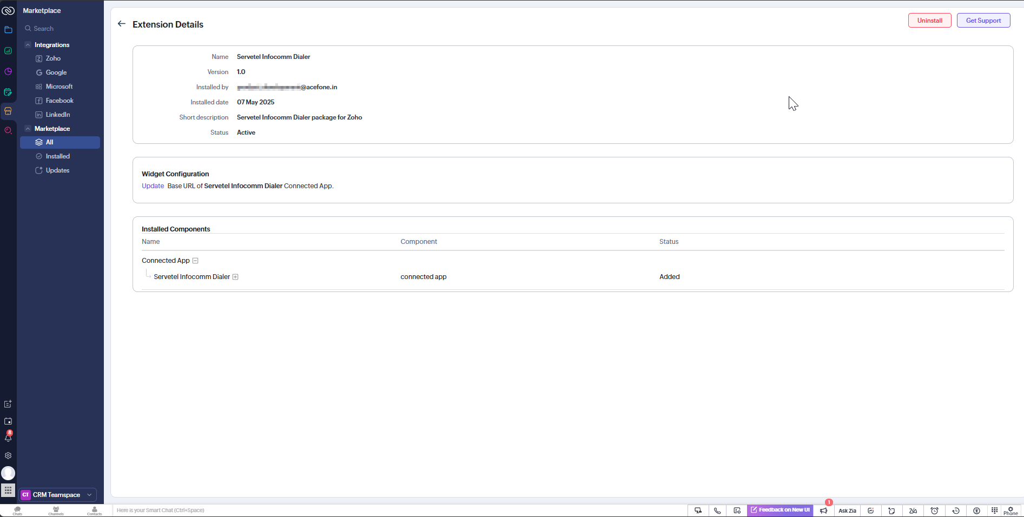This screenshot has height=517, width=1024.
Task: Collapse the Integrations section
Action: coord(28,45)
